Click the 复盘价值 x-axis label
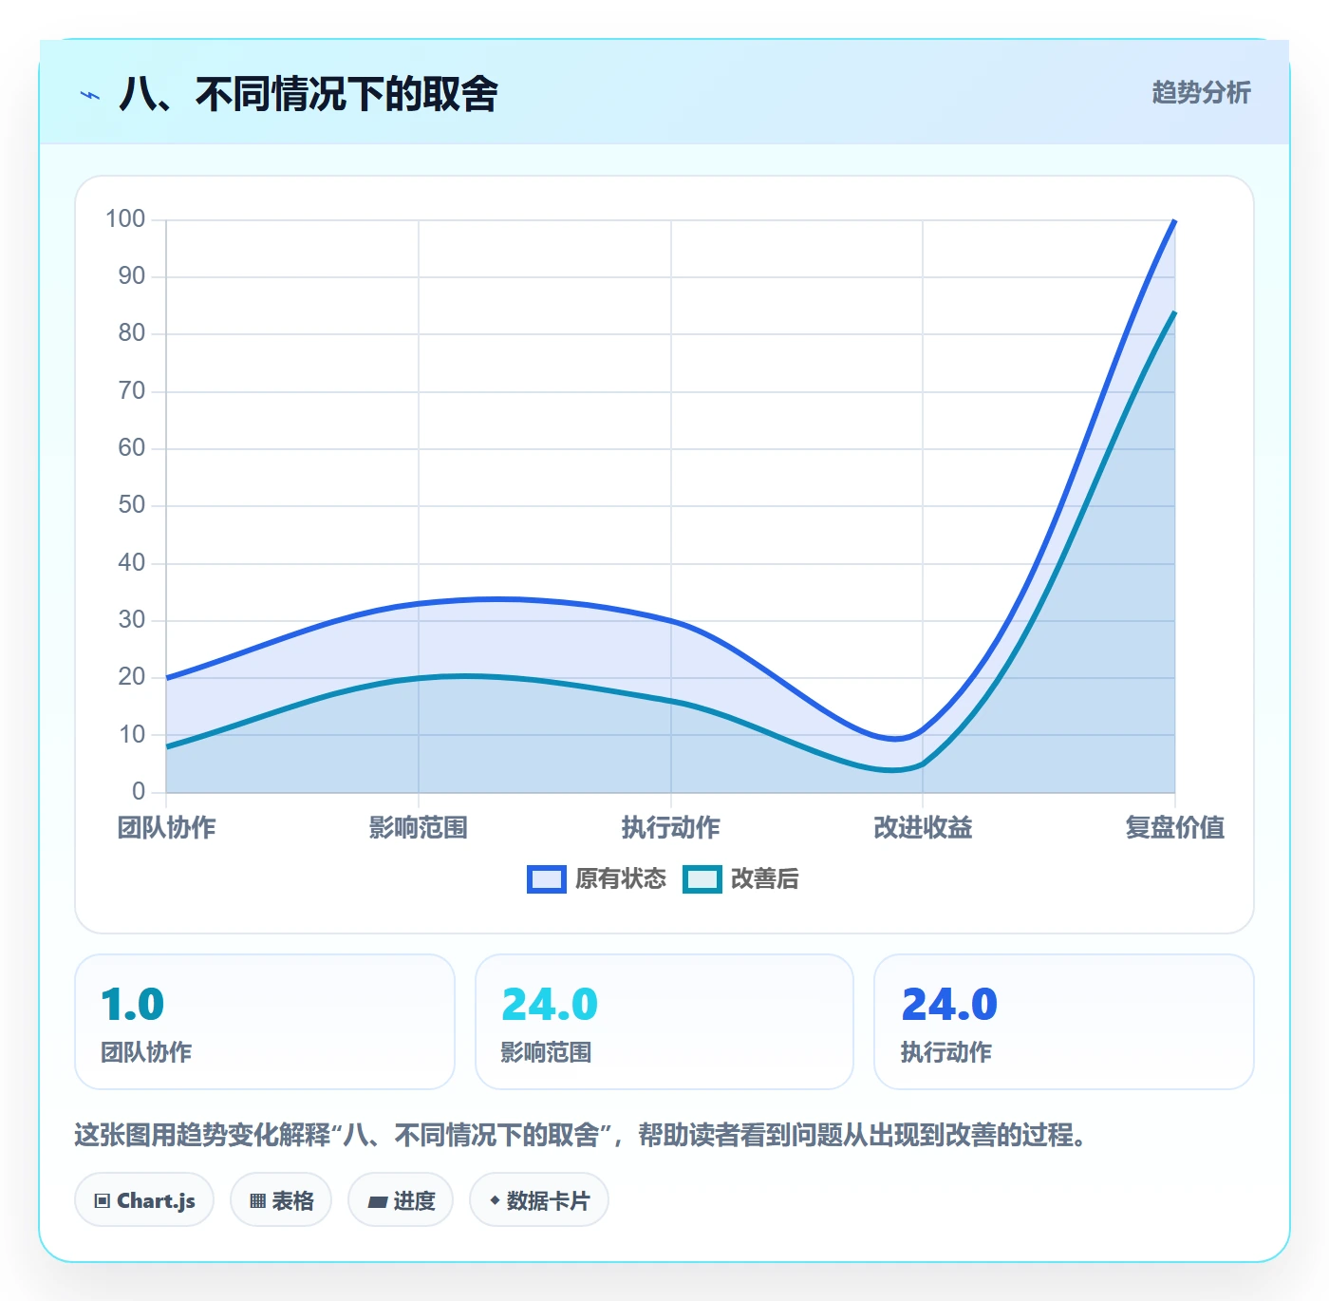 pos(1175,827)
